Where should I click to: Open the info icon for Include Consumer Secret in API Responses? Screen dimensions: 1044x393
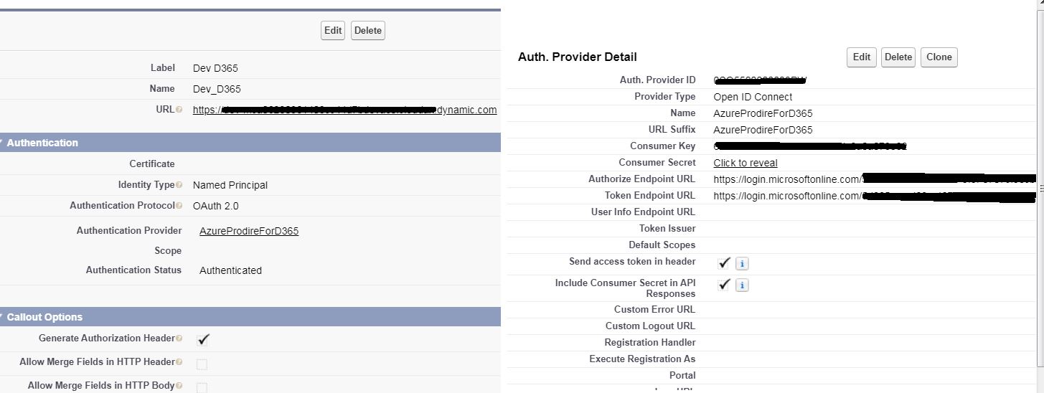pos(742,285)
